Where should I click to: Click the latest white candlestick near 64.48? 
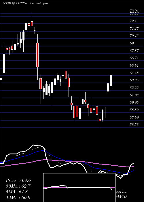111,81
